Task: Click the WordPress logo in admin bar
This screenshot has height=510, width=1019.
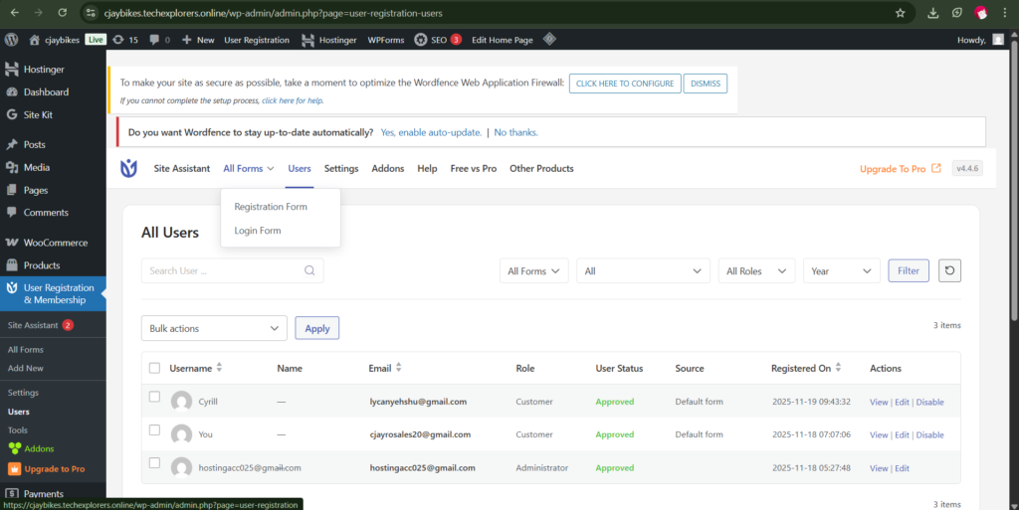Action: [12, 40]
